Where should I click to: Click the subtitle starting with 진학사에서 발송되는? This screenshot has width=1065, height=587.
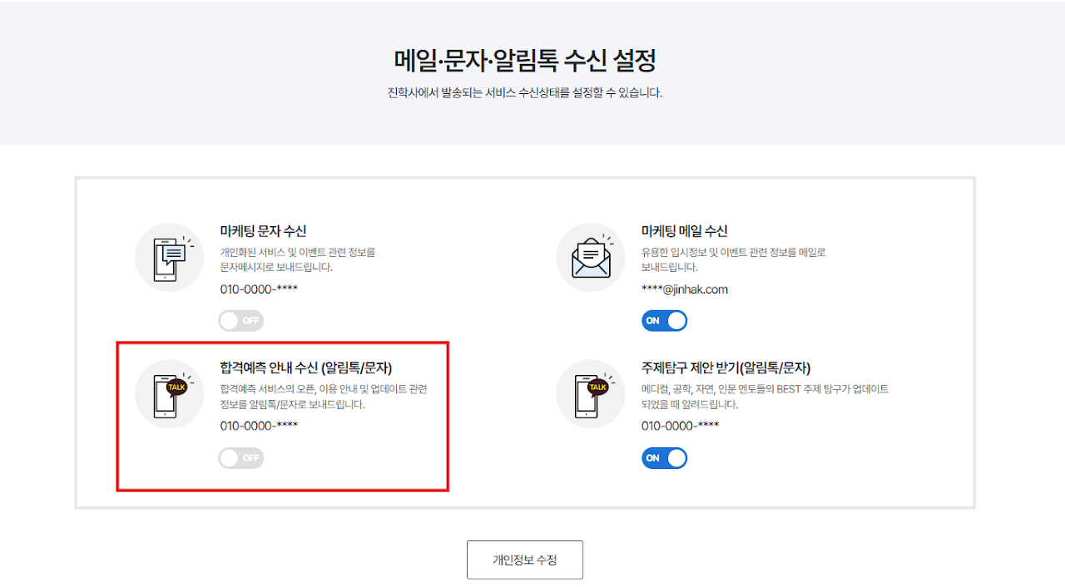pos(525,93)
